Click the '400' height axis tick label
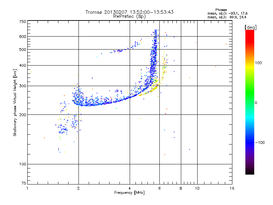The width and height of the screenshot is (273, 205). click(x=23, y=66)
